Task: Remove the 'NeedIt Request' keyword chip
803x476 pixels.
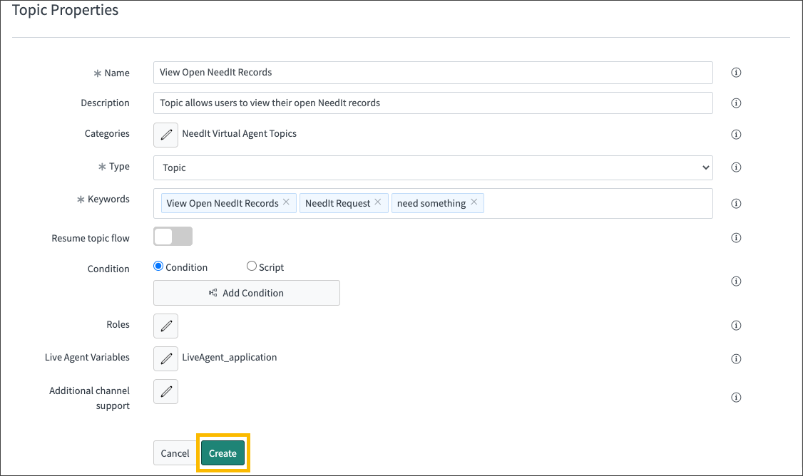Action: [x=378, y=202]
